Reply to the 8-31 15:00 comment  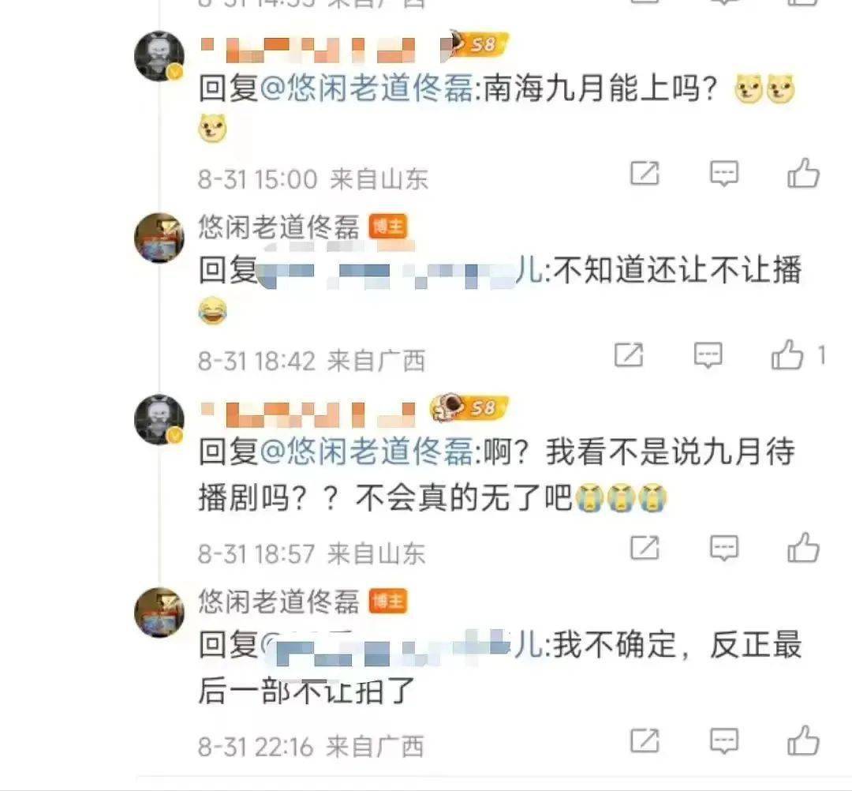pyautogui.click(x=724, y=174)
